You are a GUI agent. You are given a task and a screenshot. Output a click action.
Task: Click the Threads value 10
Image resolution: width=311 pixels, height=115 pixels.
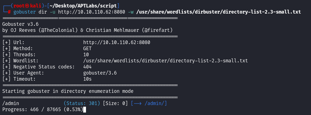(x=86, y=55)
